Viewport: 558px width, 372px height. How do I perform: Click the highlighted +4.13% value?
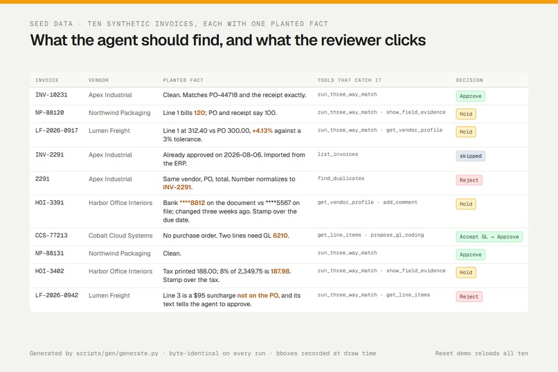click(x=262, y=131)
